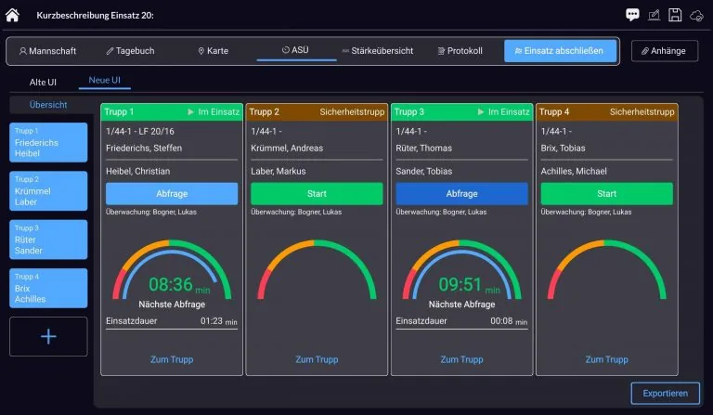Viewport: 713px width, 415px height.
Task: Switch to Alte UI tab
Action: click(43, 83)
